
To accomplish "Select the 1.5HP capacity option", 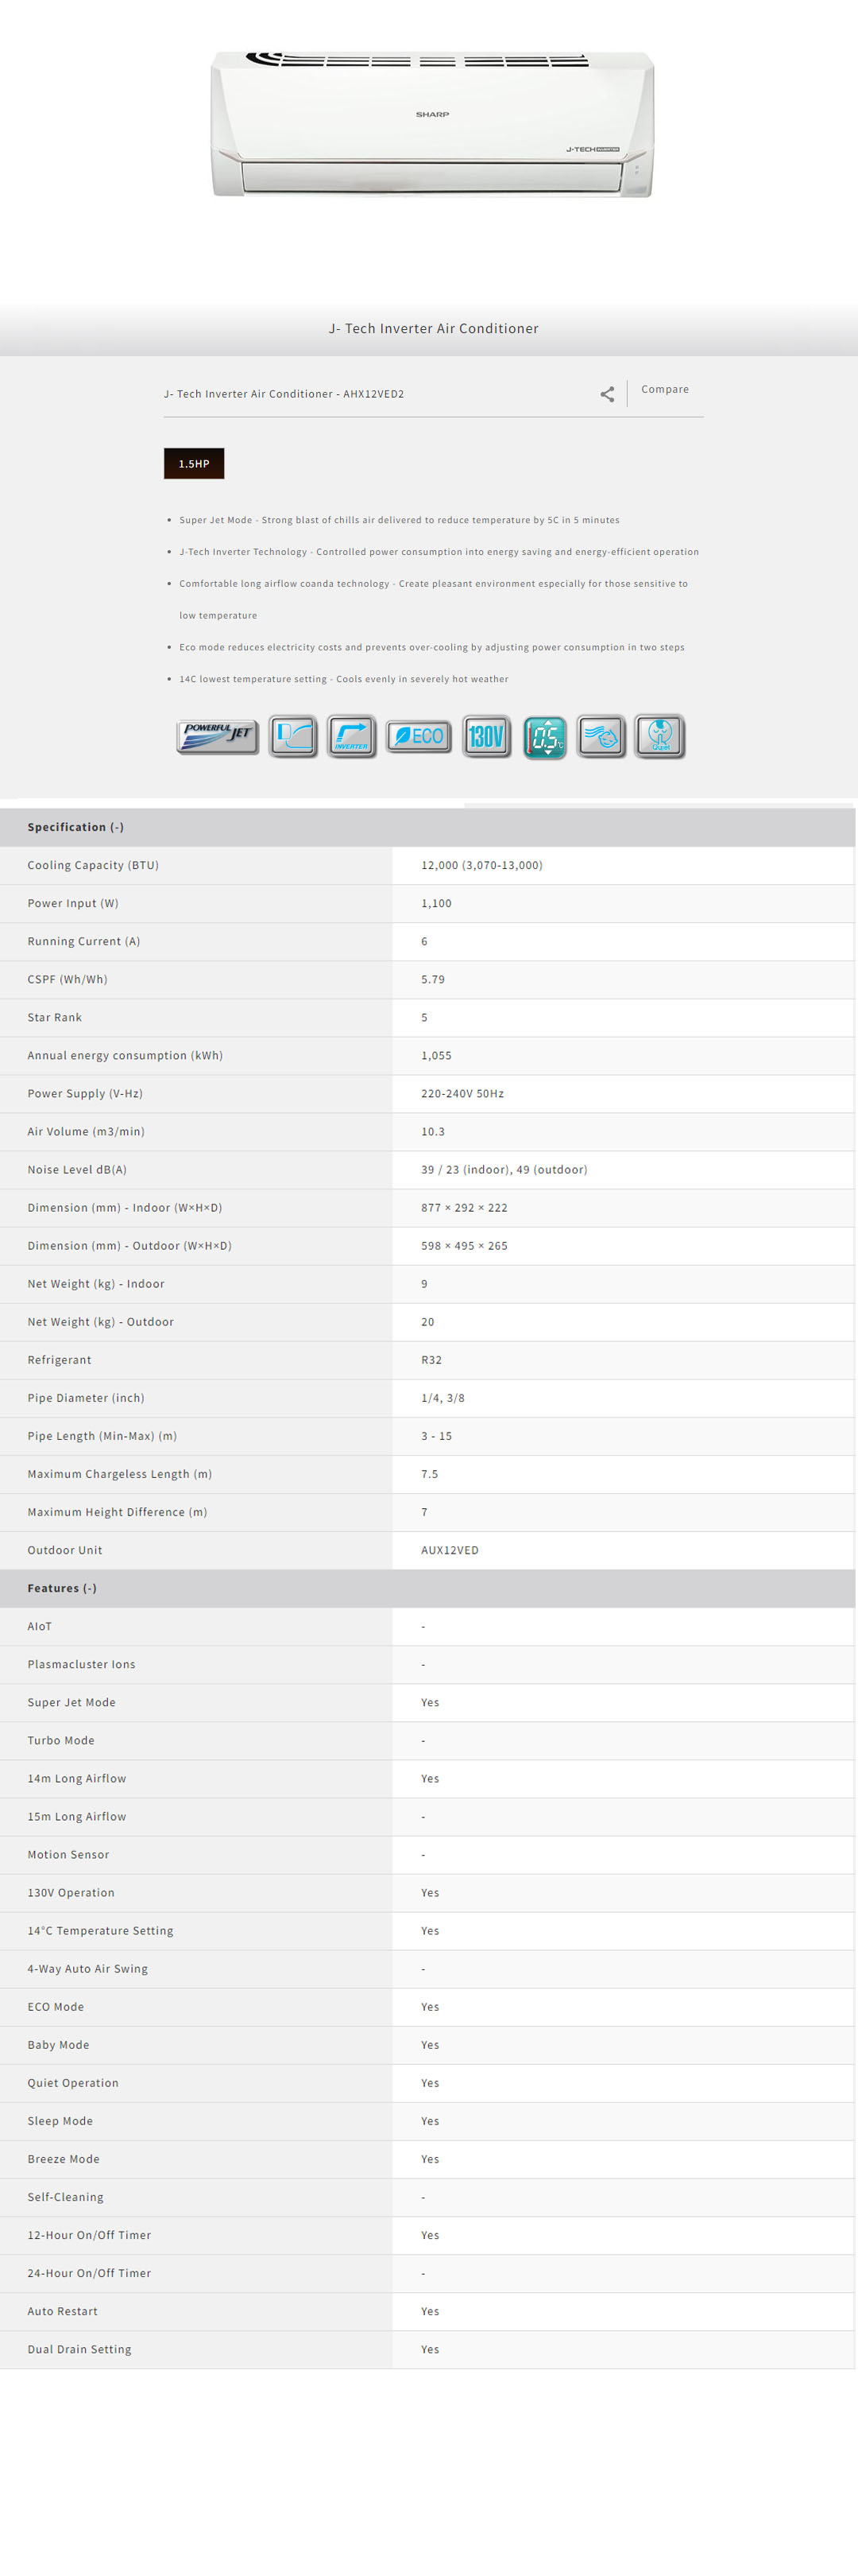I will click(194, 464).
